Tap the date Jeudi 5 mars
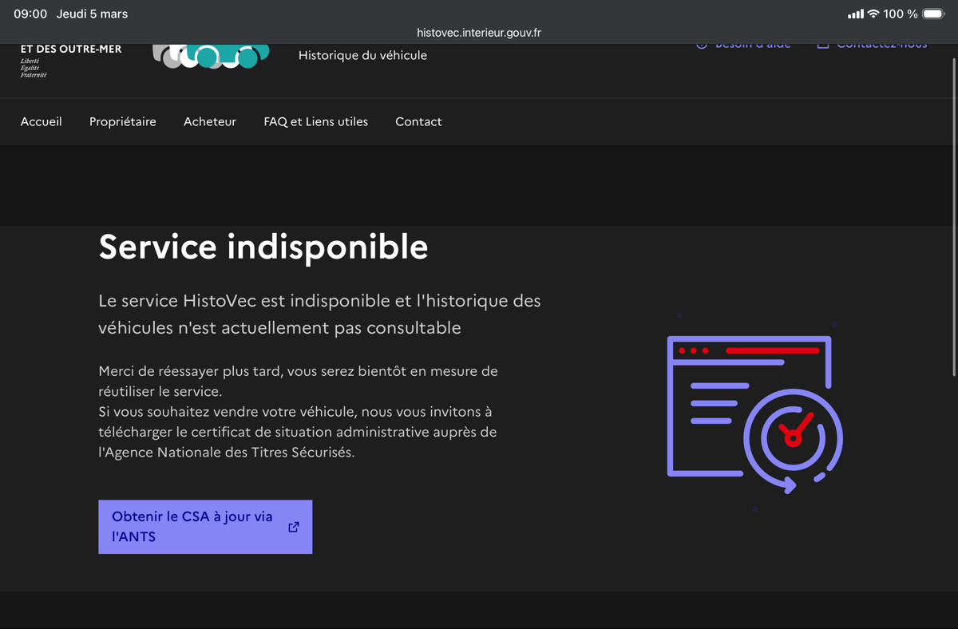This screenshot has width=958, height=629. [92, 14]
